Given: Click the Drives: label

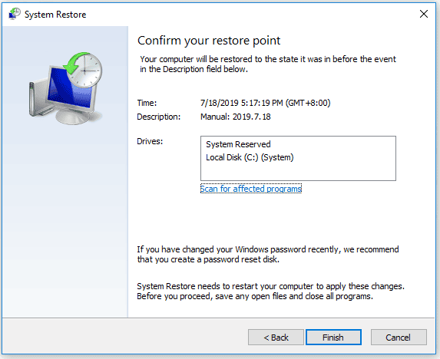Looking at the screenshot, I should (150, 141).
